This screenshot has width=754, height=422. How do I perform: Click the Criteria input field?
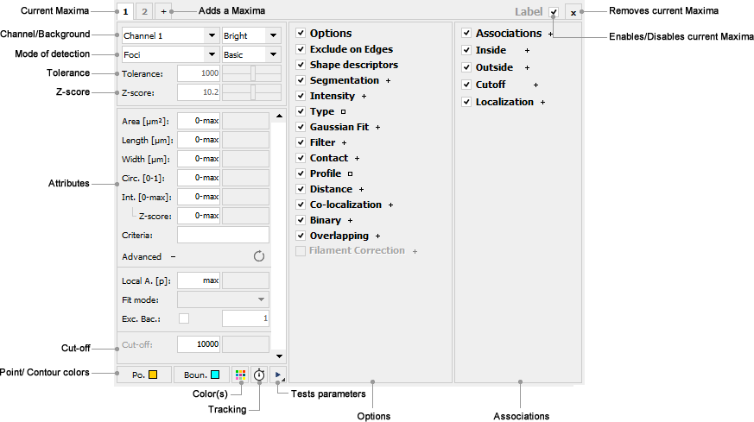223,235
